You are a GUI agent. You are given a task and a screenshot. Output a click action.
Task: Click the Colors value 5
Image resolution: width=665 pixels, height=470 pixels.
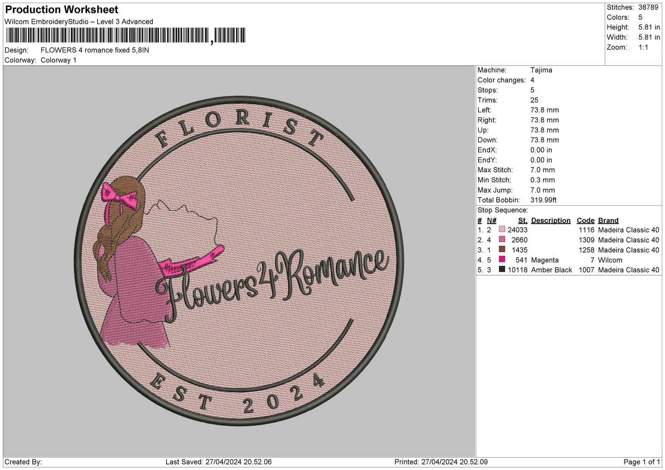(x=640, y=17)
